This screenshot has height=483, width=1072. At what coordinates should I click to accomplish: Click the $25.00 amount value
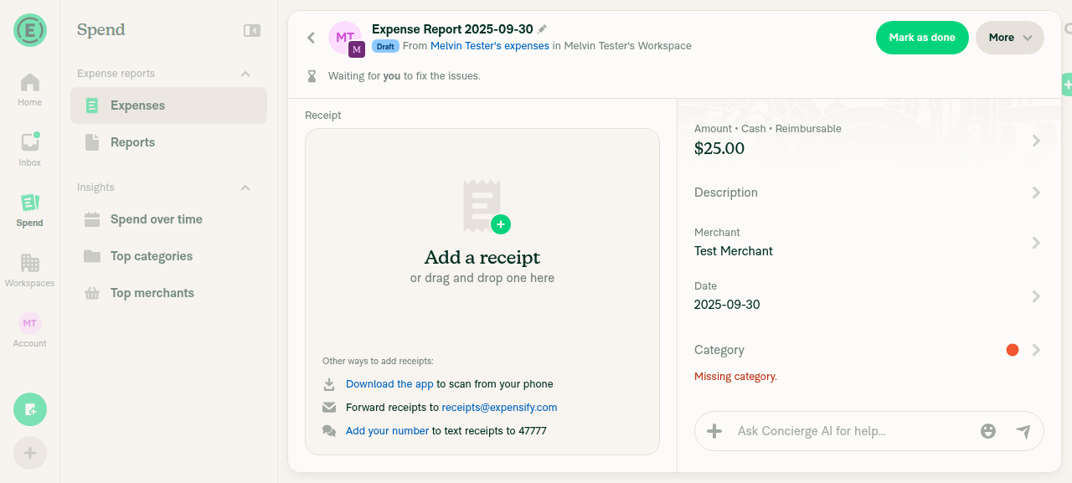[719, 149]
